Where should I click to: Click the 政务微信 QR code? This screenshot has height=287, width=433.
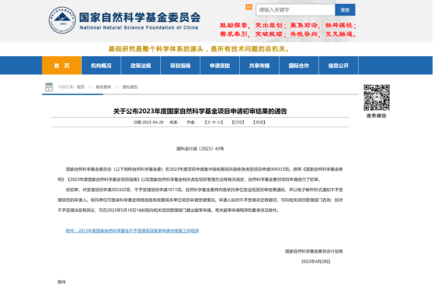(x=377, y=97)
